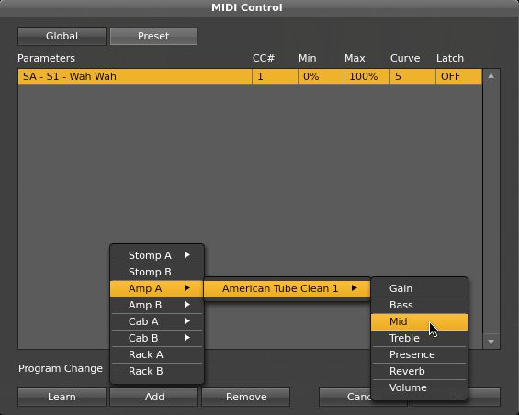Click the Add button
Image resolution: width=519 pixels, height=415 pixels.
coord(154,397)
